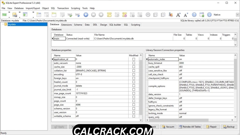
Task: Click the database save toolbar icon
Action: (15, 15)
